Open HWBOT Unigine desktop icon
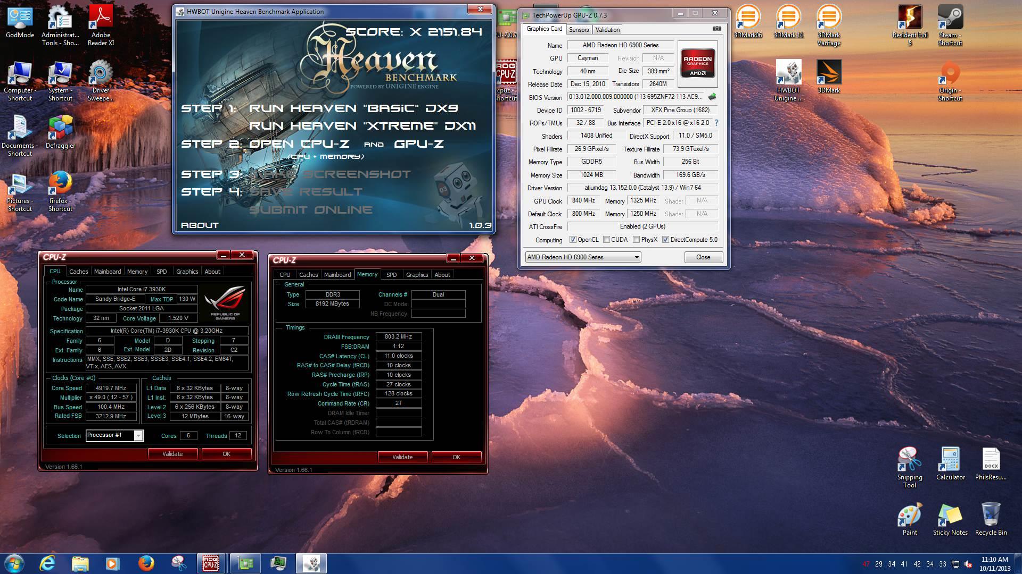The height and width of the screenshot is (574, 1022). tap(788, 81)
